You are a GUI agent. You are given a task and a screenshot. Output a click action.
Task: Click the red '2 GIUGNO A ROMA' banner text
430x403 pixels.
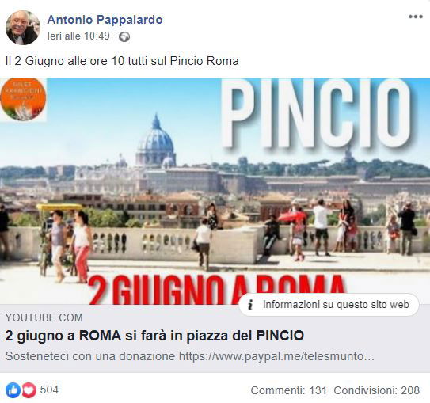[x=216, y=290]
